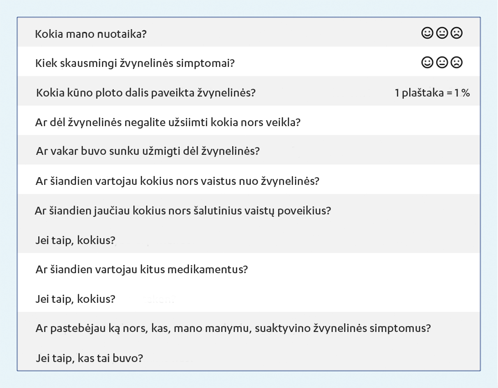The image size is (498, 388).
Task: Select the happy face for mood question
Action: (427, 33)
